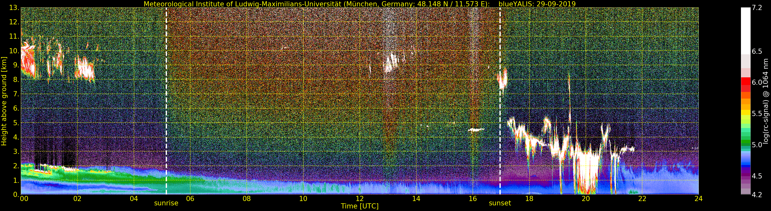Click the height axis tick label '7.'
Image resolution: width=771 pixels, height=211 pixels.
[16, 94]
